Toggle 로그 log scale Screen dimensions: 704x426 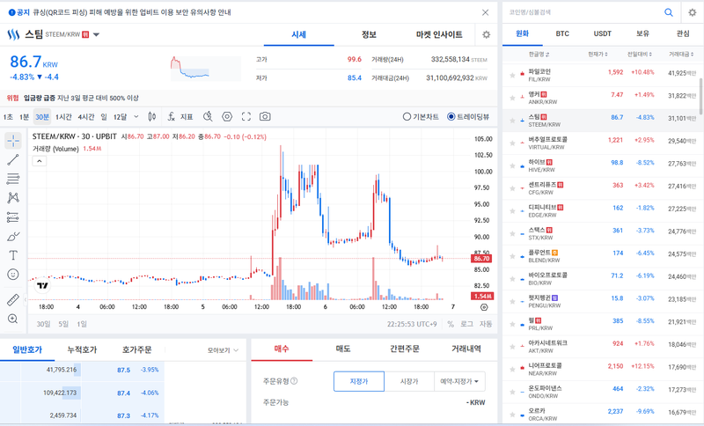(467, 324)
